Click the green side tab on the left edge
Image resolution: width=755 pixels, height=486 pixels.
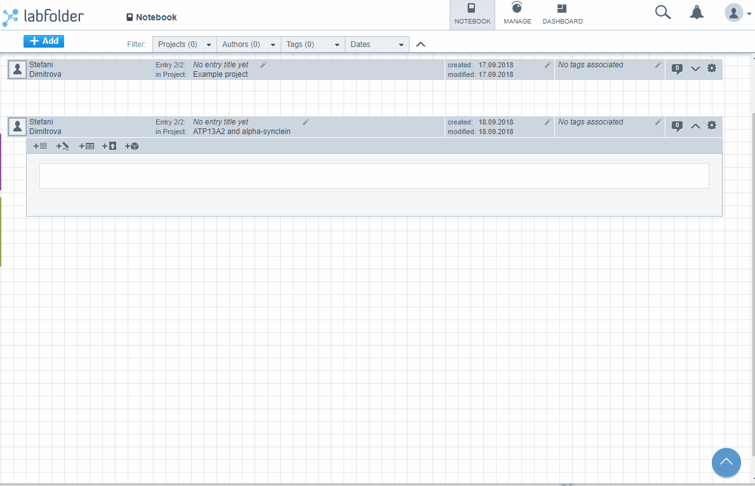coord(1,232)
